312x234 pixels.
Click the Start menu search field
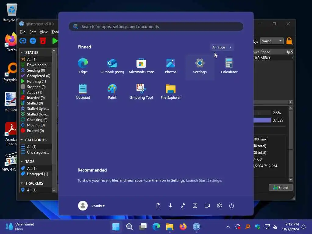156,27
